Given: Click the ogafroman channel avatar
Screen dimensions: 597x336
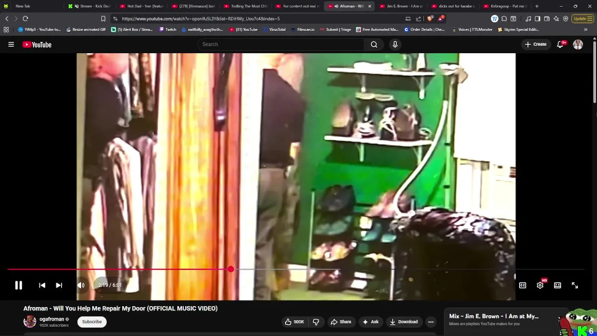Looking at the screenshot, I should pyautogui.click(x=30, y=322).
